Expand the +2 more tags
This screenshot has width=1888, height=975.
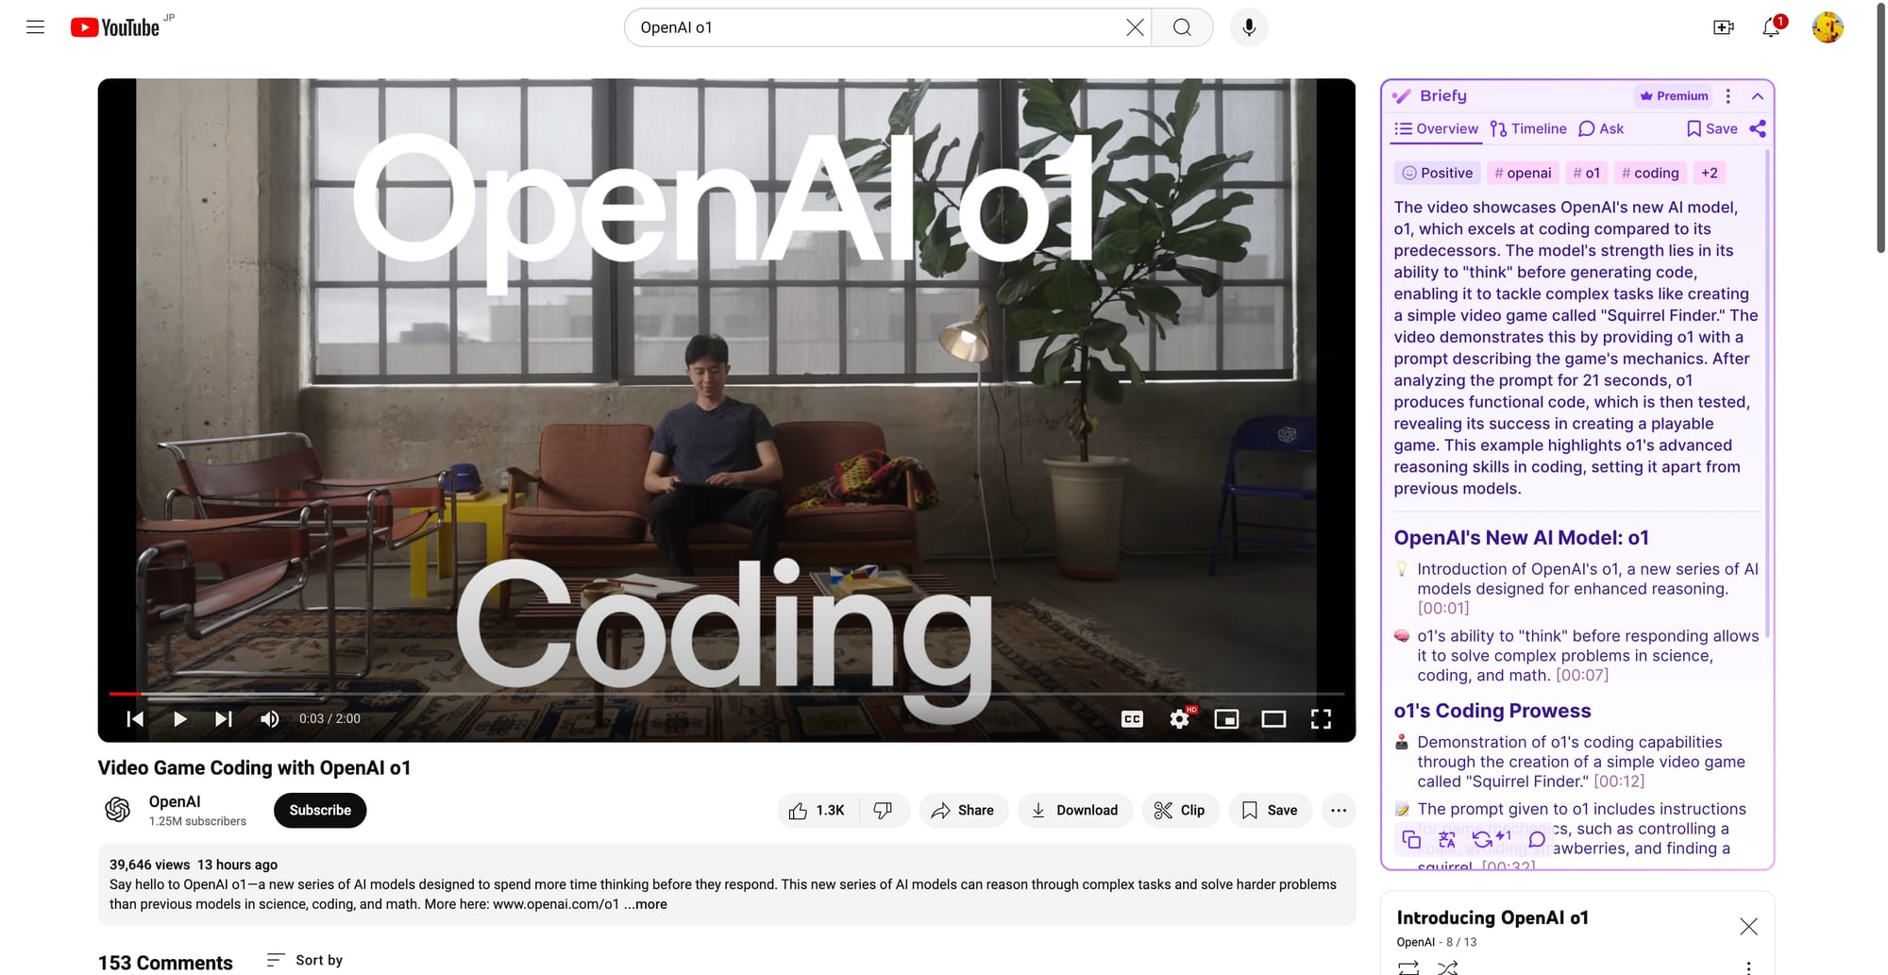tap(1710, 173)
